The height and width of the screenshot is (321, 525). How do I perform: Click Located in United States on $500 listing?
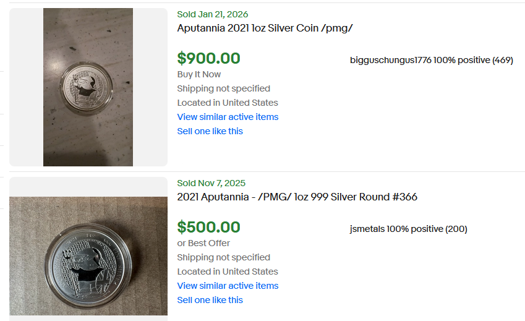click(x=227, y=272)
